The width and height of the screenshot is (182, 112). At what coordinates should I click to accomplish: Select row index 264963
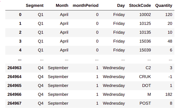pyautogui.click(x=14, y=68)
